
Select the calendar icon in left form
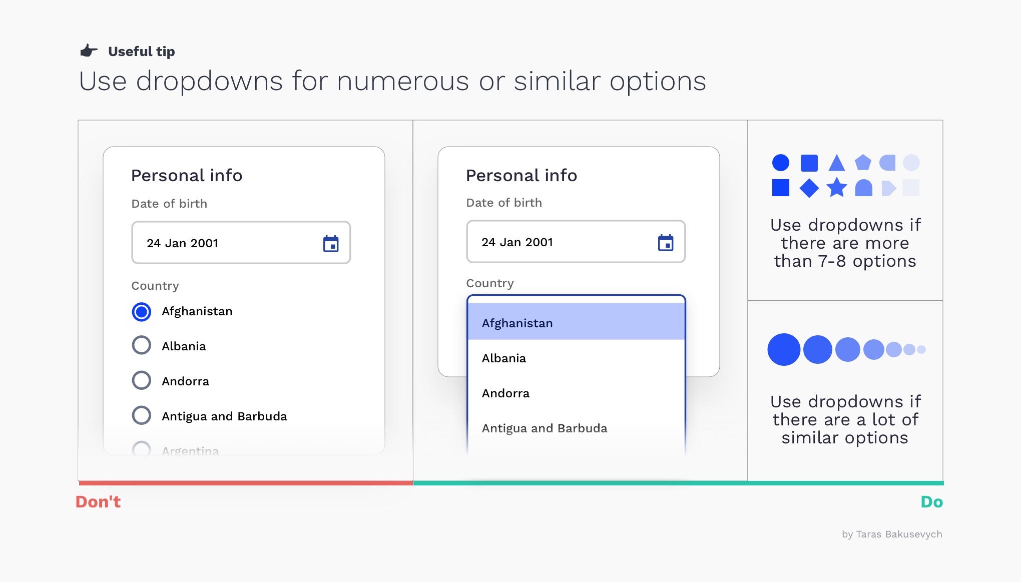[x=331, y=243]
